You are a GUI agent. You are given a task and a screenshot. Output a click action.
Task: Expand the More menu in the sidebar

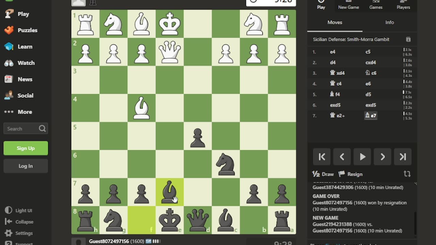click(x=18, y=112)
